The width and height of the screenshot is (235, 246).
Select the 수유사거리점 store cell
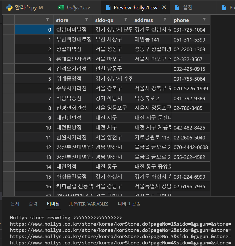(73, 88)
